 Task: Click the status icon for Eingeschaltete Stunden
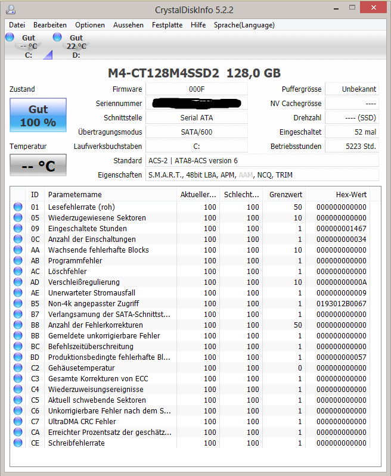tap(18, 228)
